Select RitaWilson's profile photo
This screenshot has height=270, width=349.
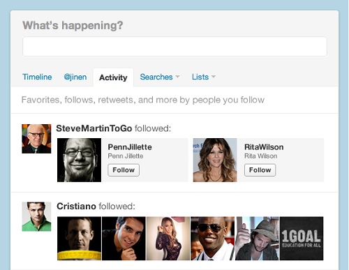tap(215, 160)
